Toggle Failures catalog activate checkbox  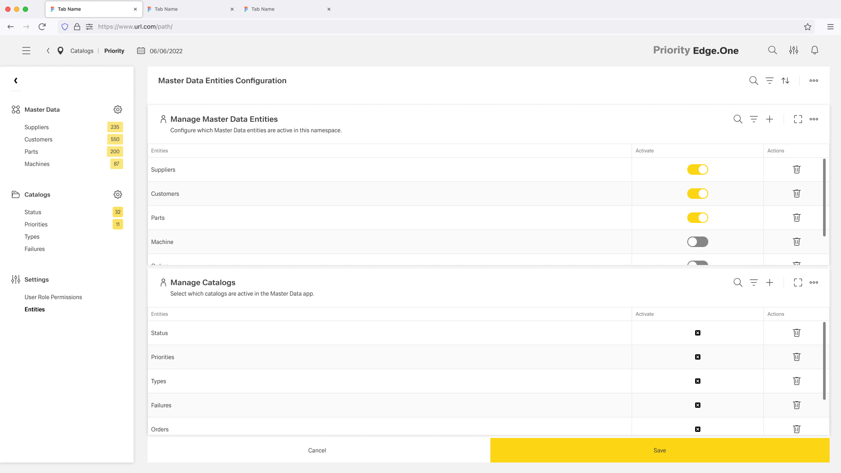[x=698, y=405]
